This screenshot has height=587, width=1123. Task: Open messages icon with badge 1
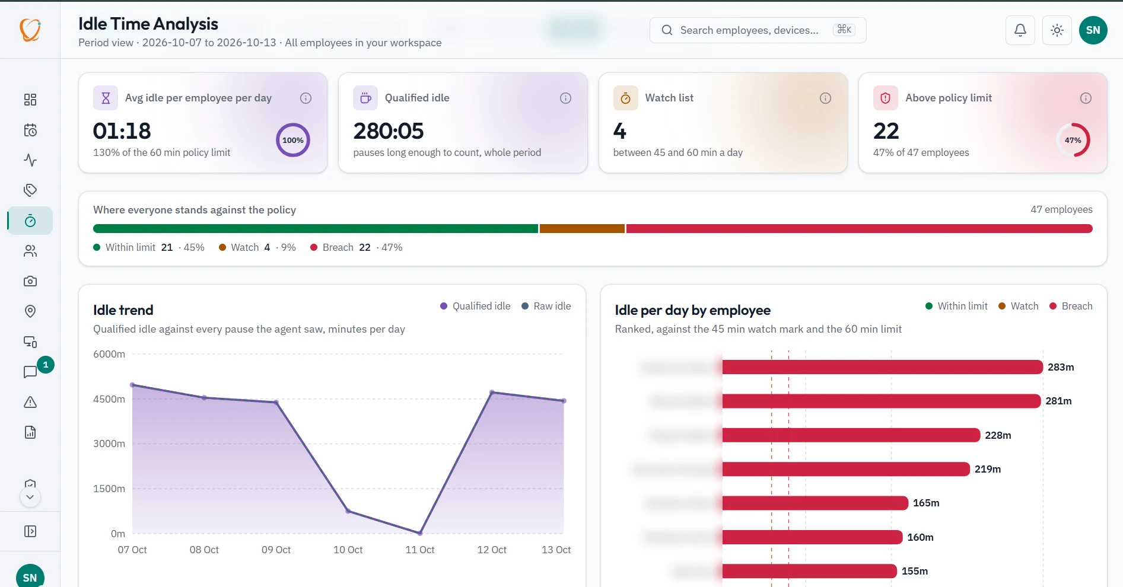click(30, 372)
